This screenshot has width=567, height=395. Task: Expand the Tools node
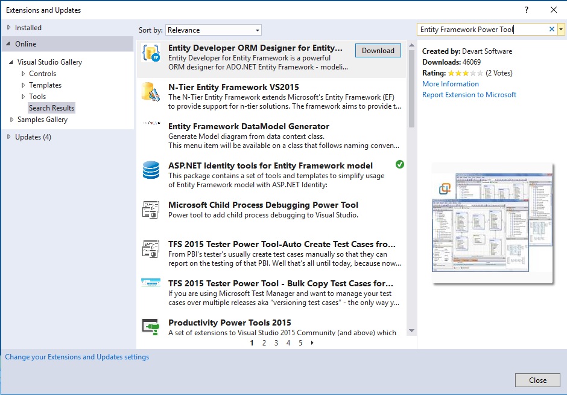click(x=23, y=97)
